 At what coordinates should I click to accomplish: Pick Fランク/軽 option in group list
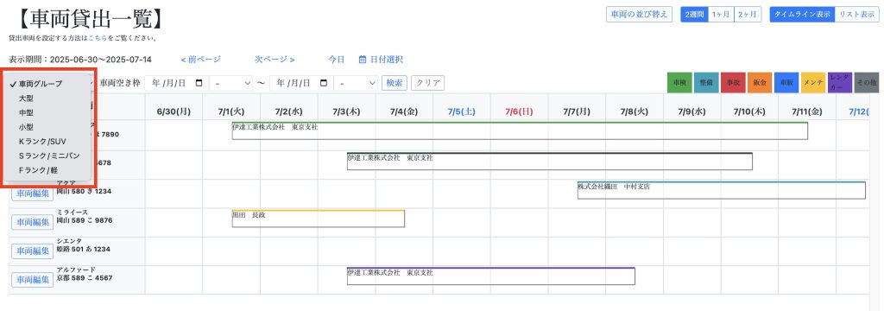[x=38, y=170]
